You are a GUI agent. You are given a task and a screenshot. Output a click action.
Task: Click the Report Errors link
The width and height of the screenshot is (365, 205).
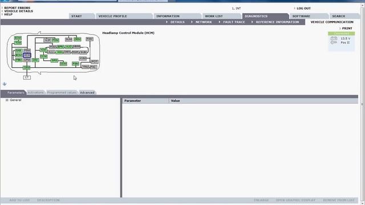pos(17,7)
